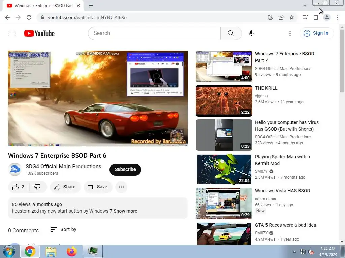345x258 pixels.
Task: Open Windows Vista HAS BSOD thumbnail
Action: (224, 203)
